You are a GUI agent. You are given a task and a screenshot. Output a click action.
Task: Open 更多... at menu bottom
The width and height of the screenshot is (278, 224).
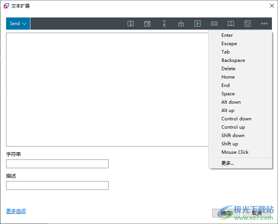click(x=240, y=163)
